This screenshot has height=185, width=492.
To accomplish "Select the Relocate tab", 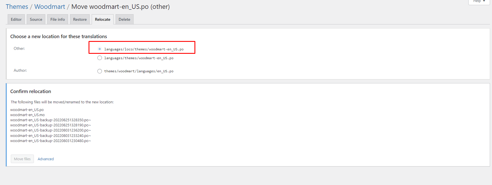I will coord(102,19).
